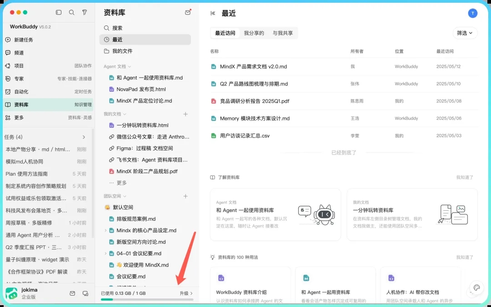Open the 新建任务 entry

click(49, 40)
